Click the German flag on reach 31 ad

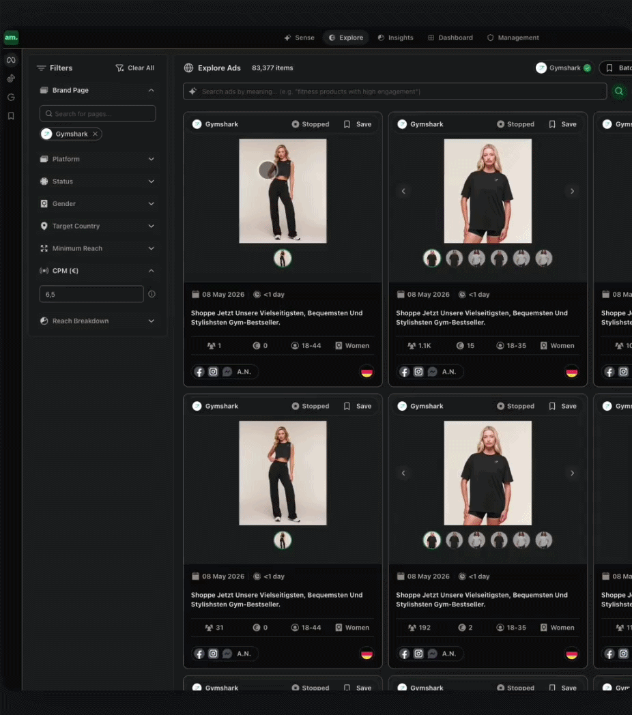367,654
